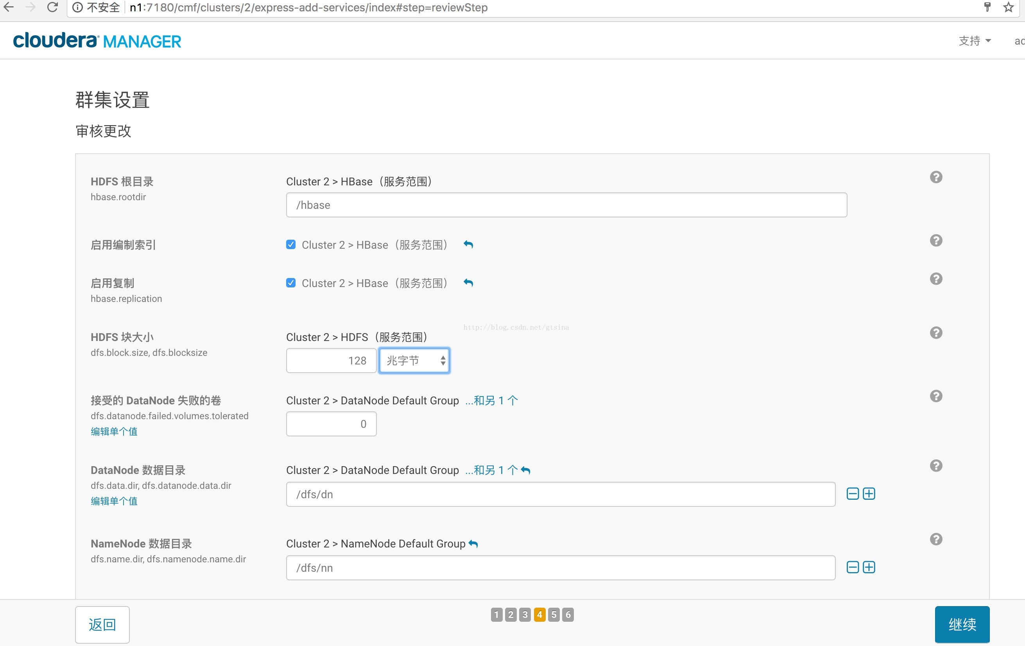Add another NameNode data directory
Viewport: 1025px width, 646px height.
click(x=869, y=567)
